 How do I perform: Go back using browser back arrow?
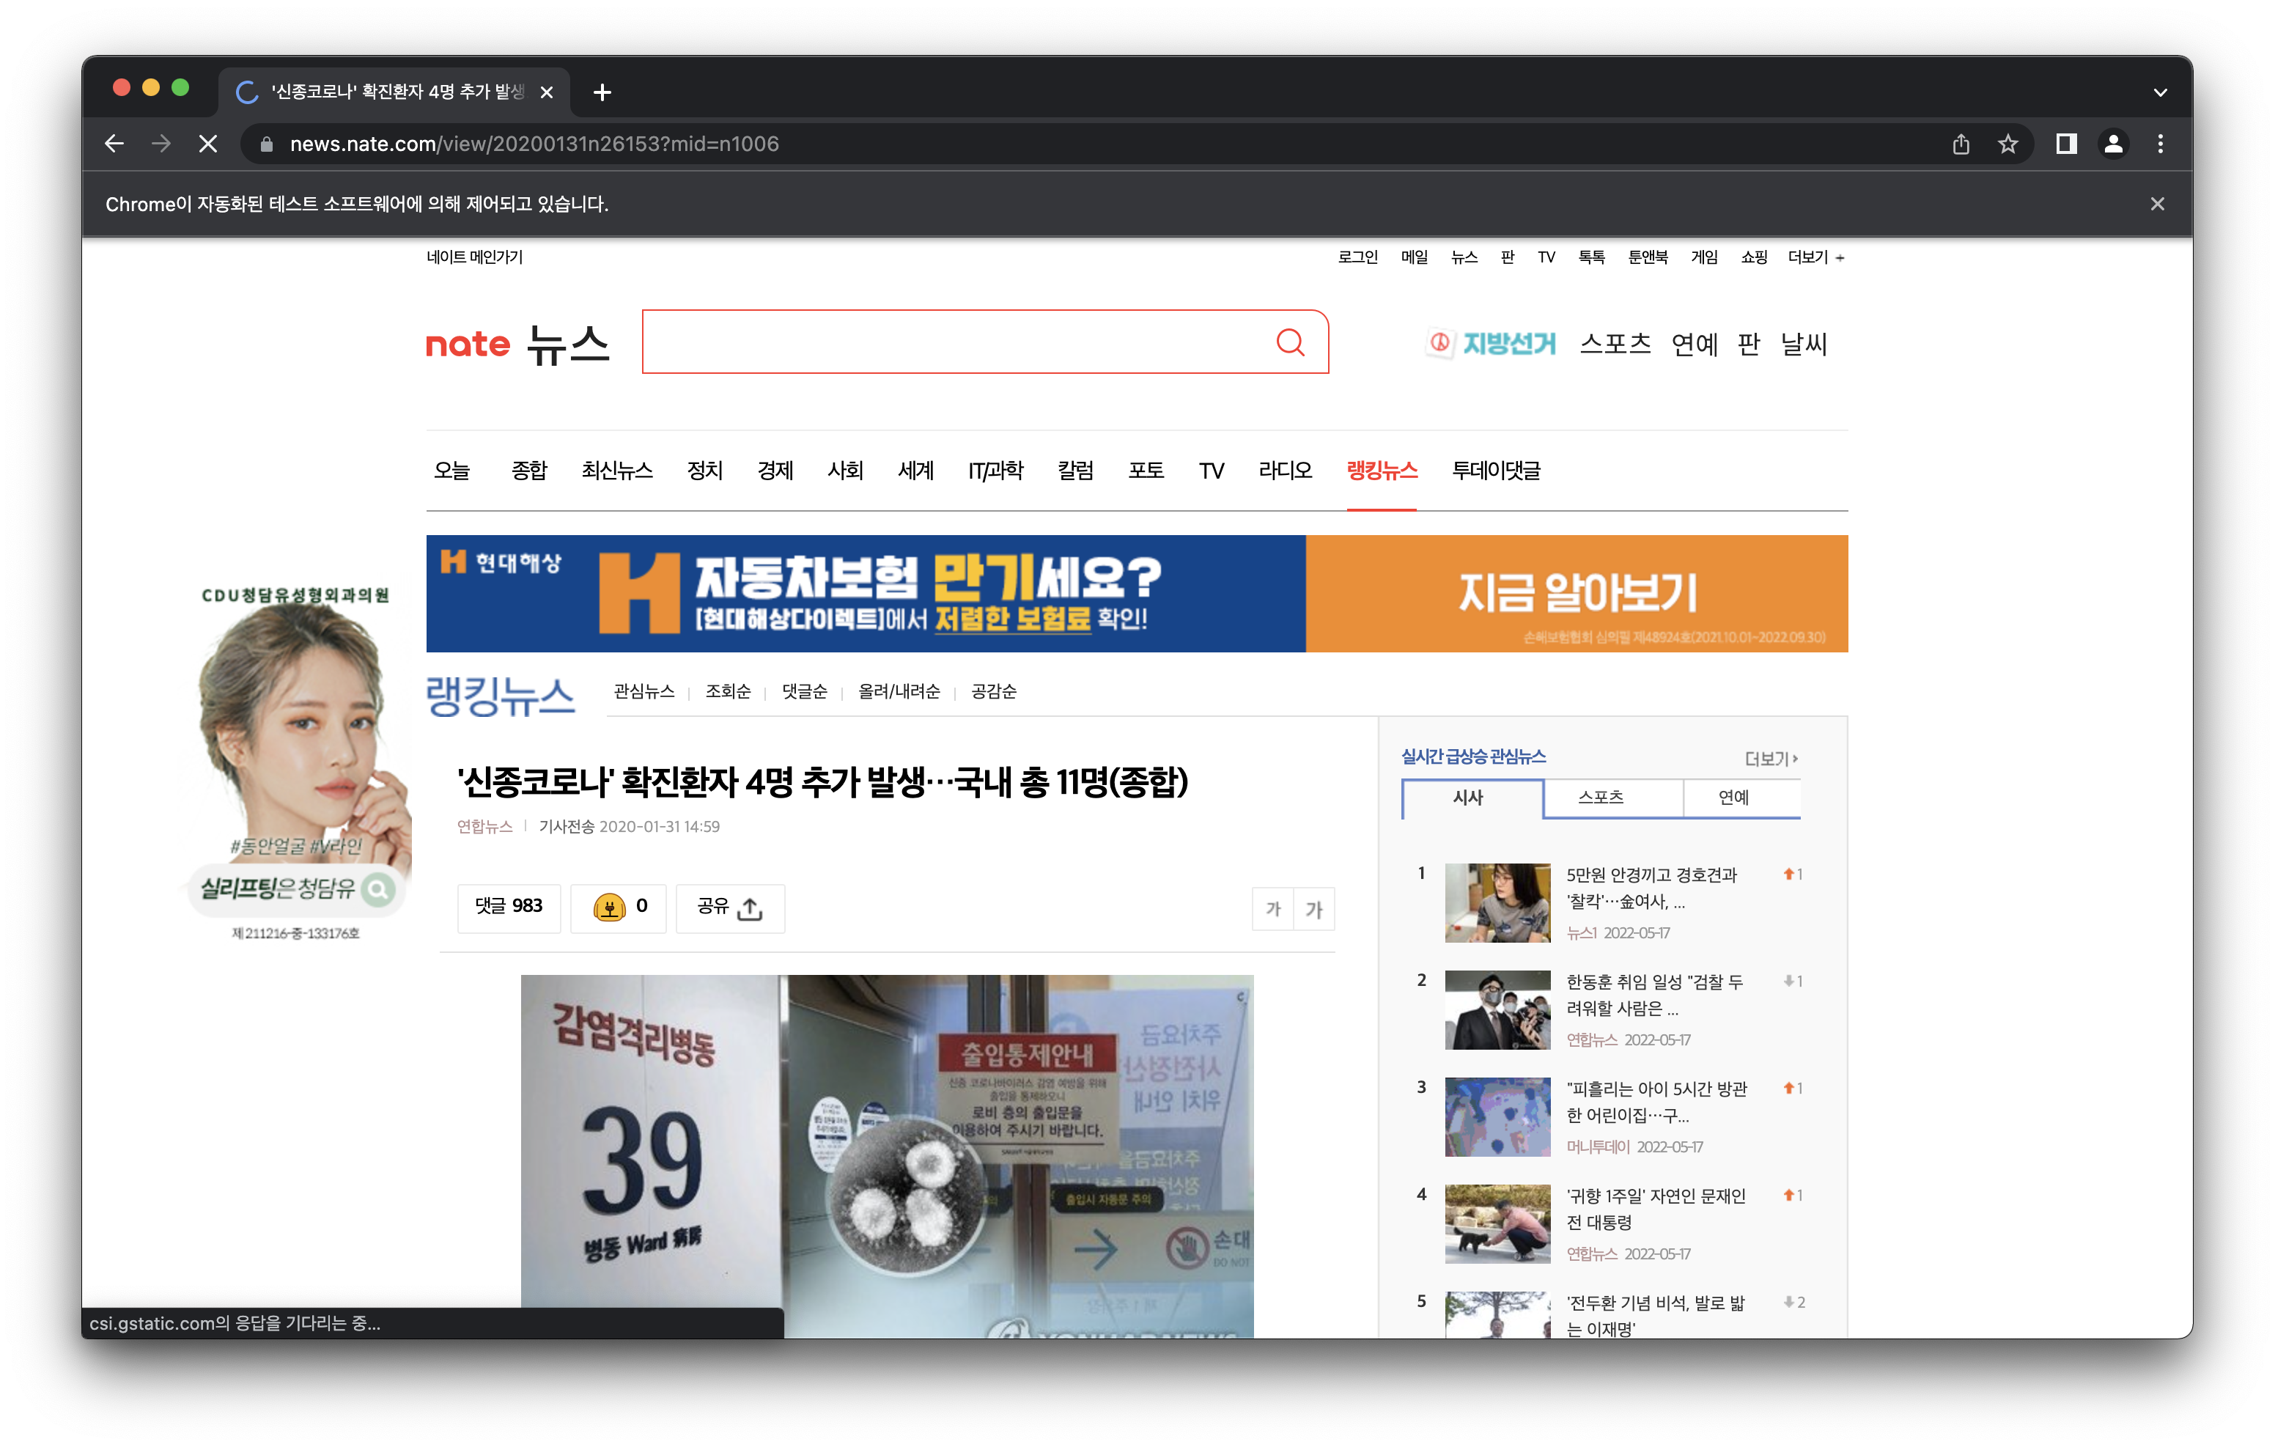[x=114, y=144]
